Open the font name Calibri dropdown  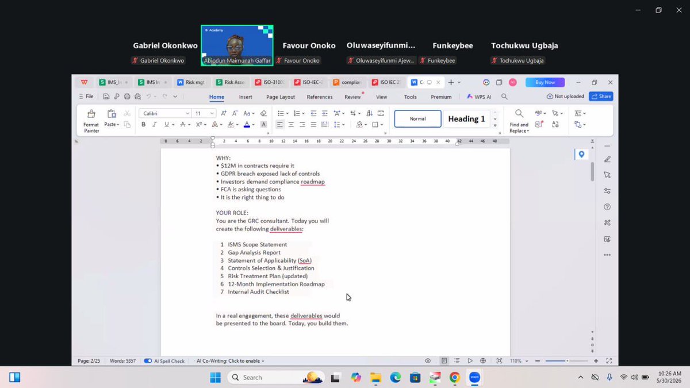pos(187,114)
